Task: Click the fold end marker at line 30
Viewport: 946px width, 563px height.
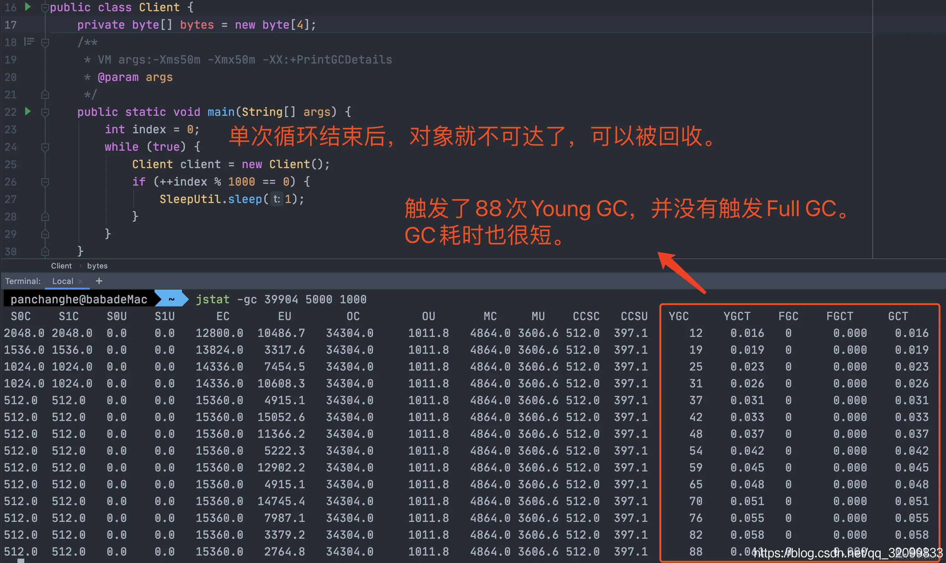Action: coord(45,251)
